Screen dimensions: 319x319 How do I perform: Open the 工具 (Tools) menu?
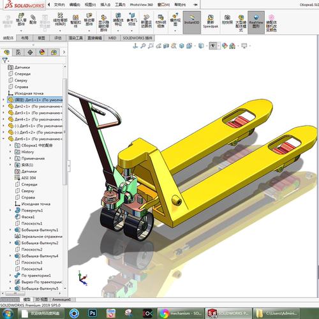pyautogui.click(x=121, y=4)
